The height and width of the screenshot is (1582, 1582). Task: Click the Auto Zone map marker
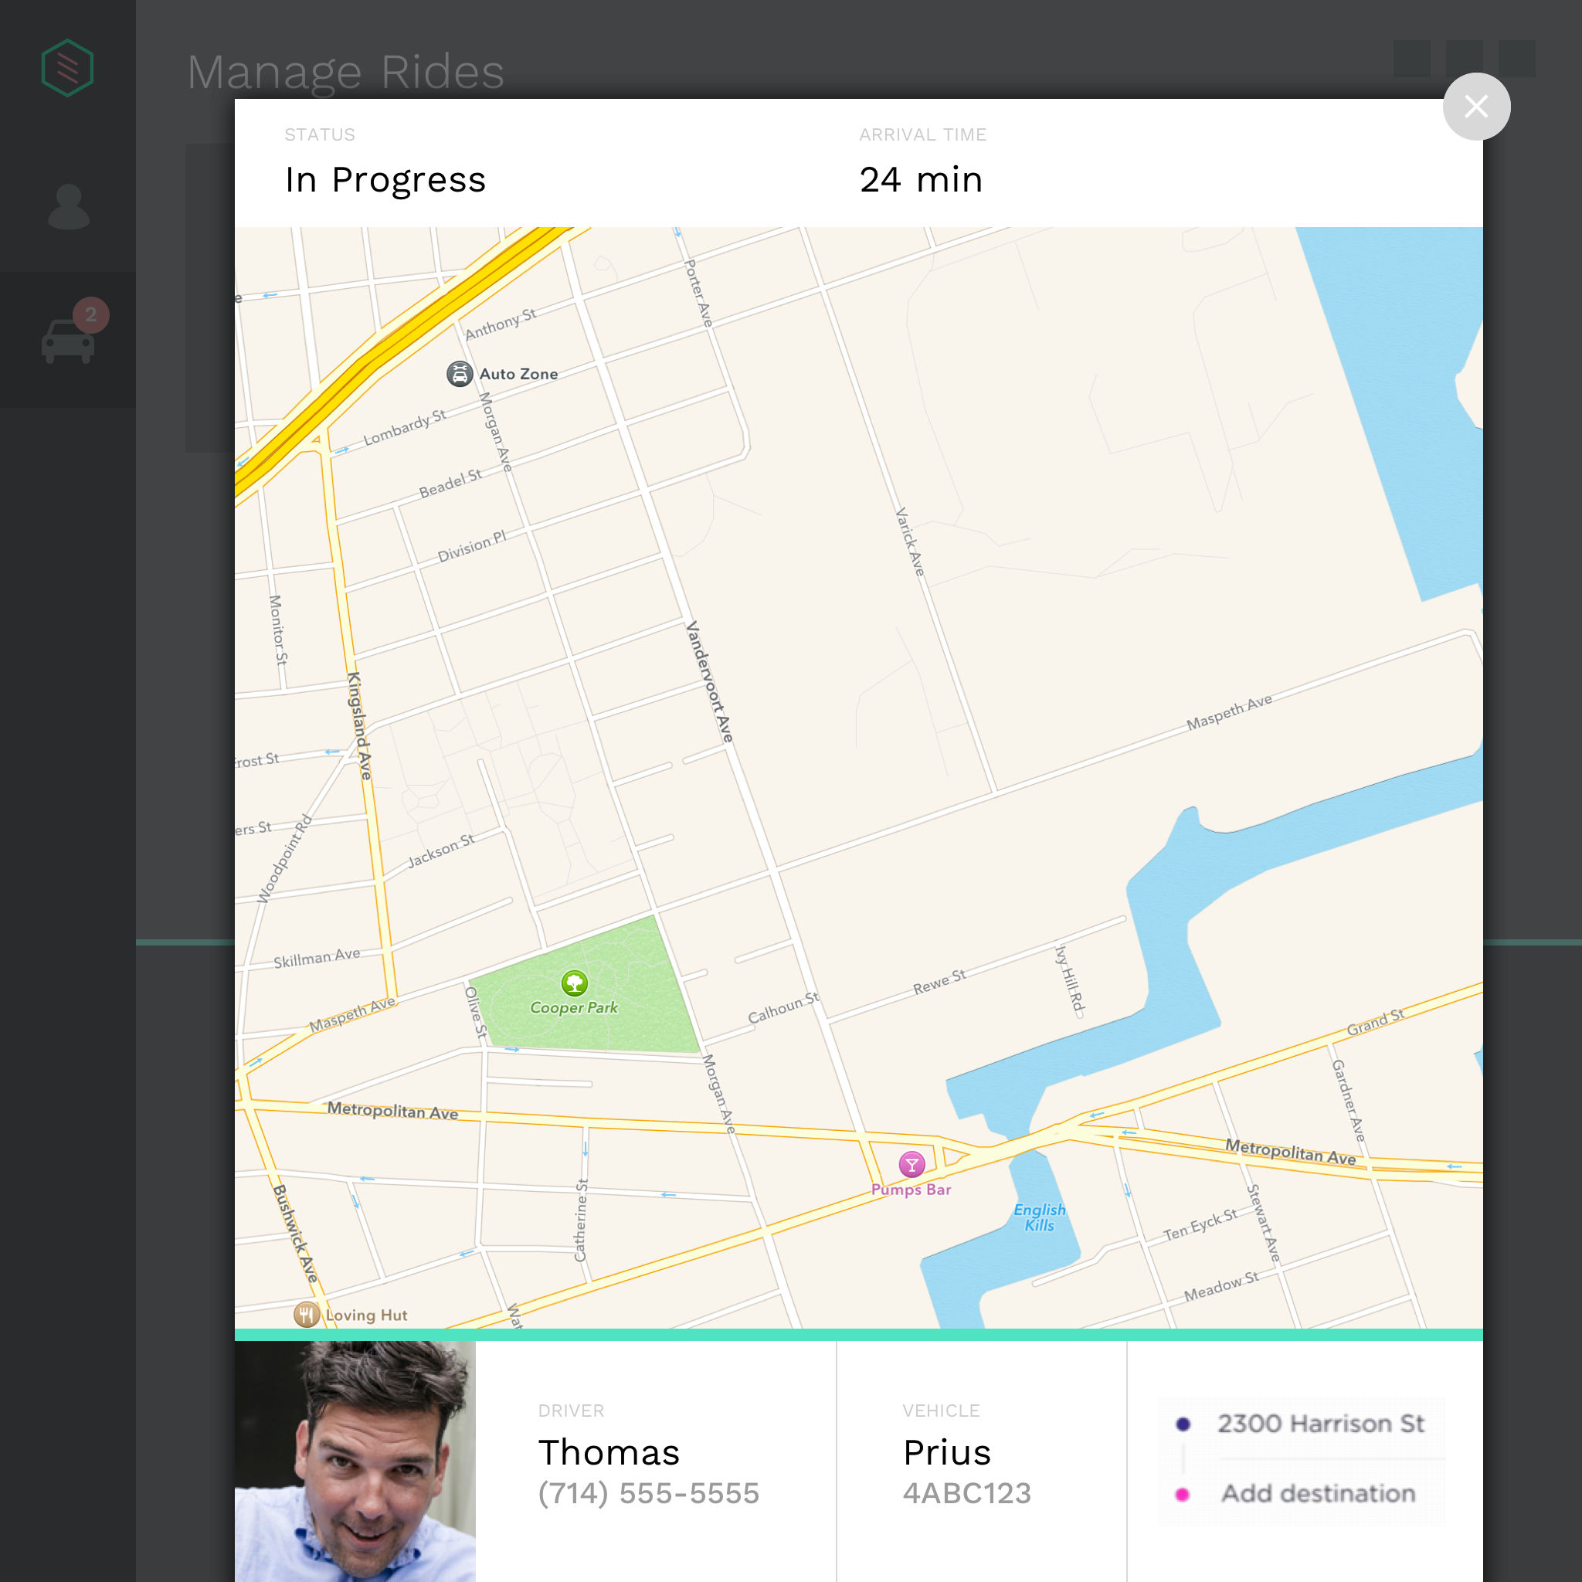(460, 374)
